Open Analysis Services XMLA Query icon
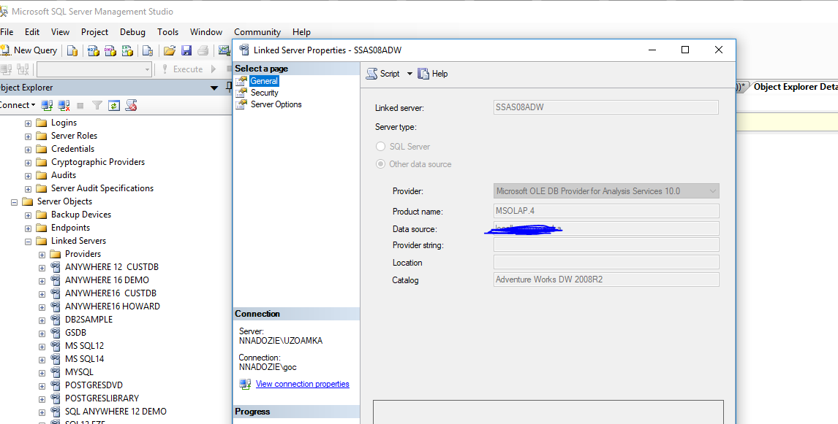This screenshot has height=424, width=838. (127, 50)
